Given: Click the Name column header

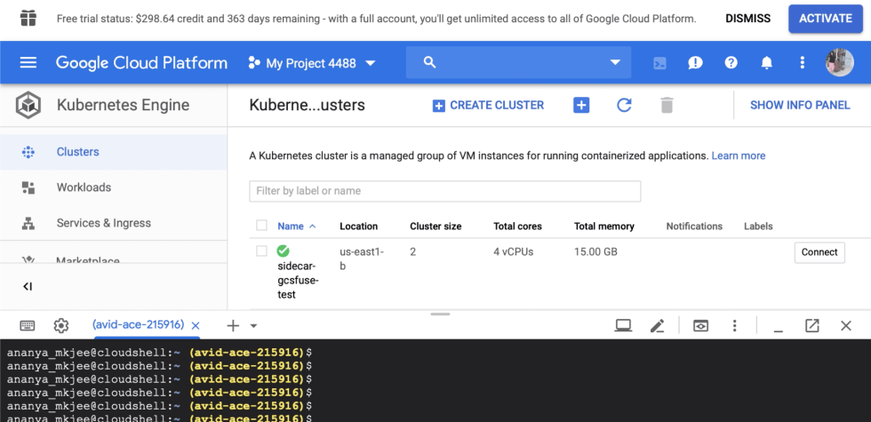Looking at the screenshot, I should (x=291, y=226).
